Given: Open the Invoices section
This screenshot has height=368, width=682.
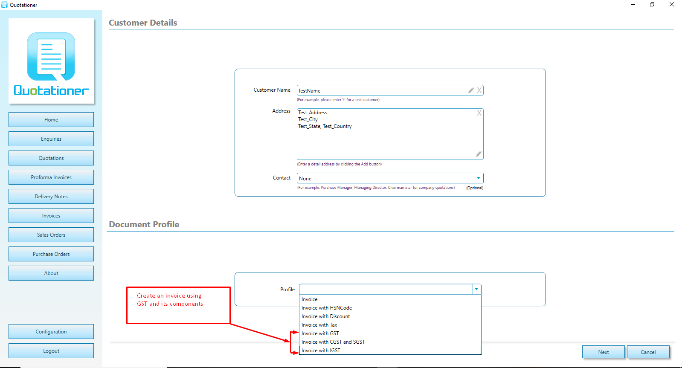Looking at the screenshot, I should click(51, 216).
